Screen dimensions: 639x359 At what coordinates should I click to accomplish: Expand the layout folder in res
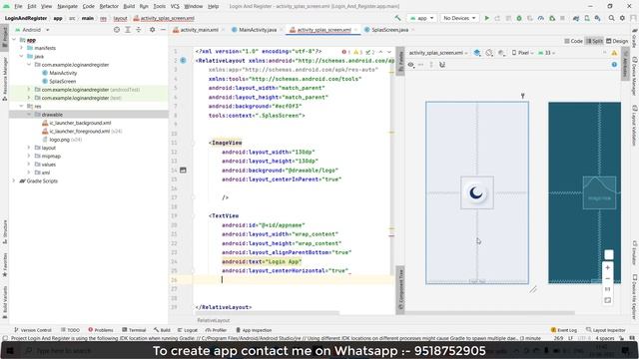pyautogui.click(x=29, y=148)
